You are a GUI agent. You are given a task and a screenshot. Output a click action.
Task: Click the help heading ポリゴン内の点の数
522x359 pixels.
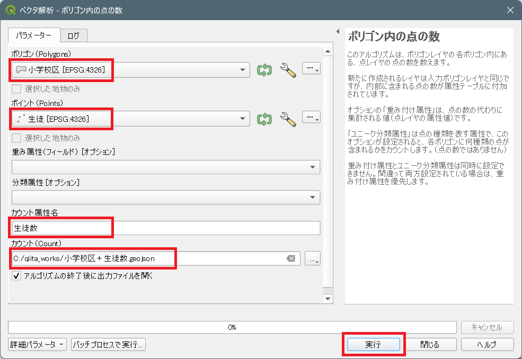(x=394, y=37)
